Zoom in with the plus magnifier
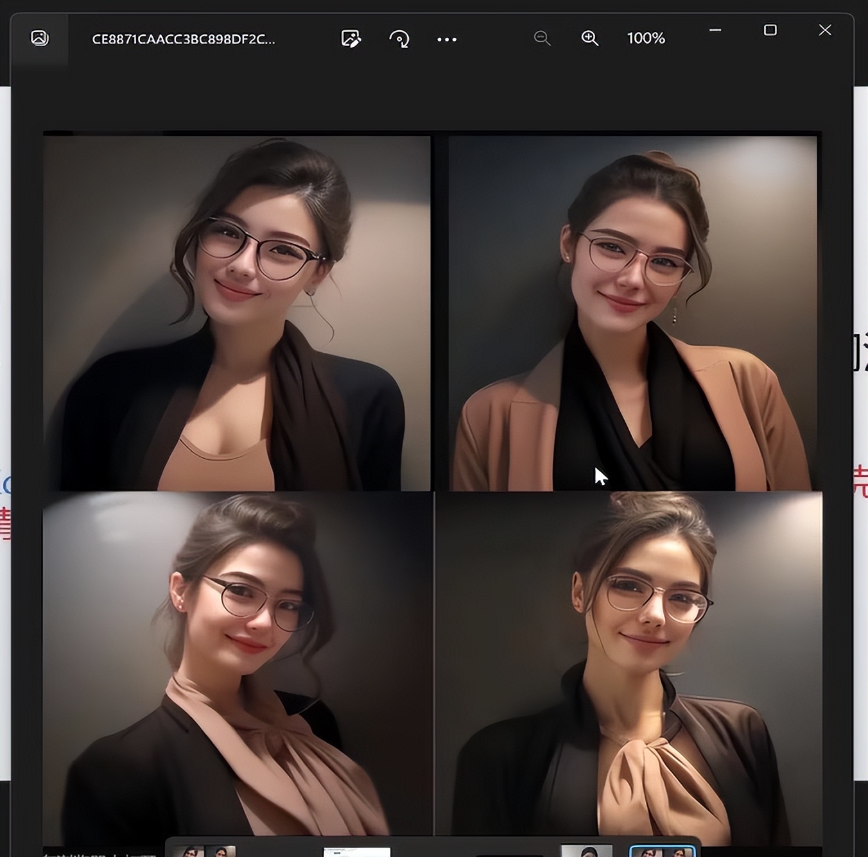Image resolution: width=868 pixels, height=857 pixels. [x=589, y=38]
